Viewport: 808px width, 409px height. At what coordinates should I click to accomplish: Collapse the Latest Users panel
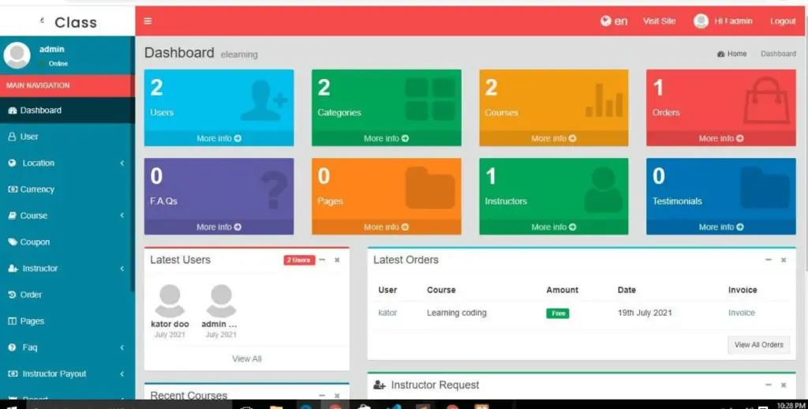pos(322,260)
